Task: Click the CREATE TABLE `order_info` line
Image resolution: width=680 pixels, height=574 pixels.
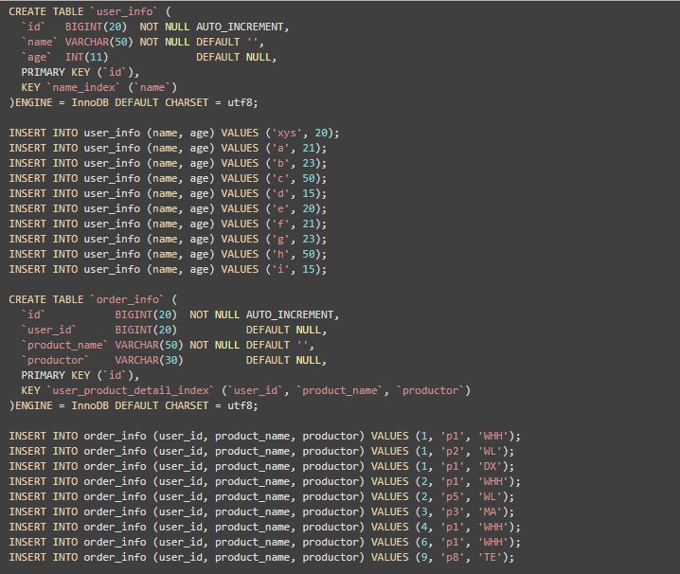Action: click(x=93, y=300)
